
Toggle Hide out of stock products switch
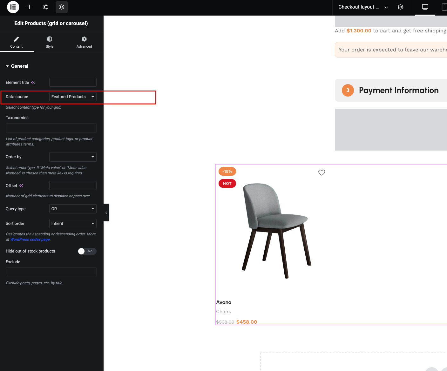tap(87, 251)
